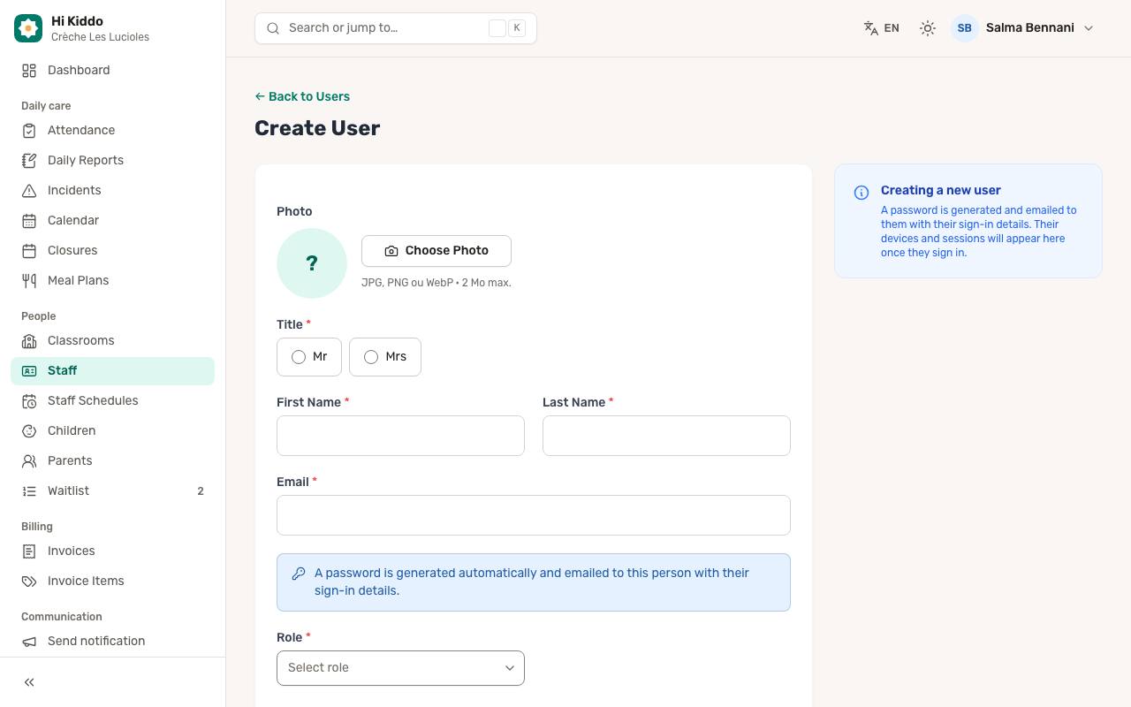Click the Attendance clipboard icon
This screenshot has width=1131, height=707.
[x=29, y=130]
